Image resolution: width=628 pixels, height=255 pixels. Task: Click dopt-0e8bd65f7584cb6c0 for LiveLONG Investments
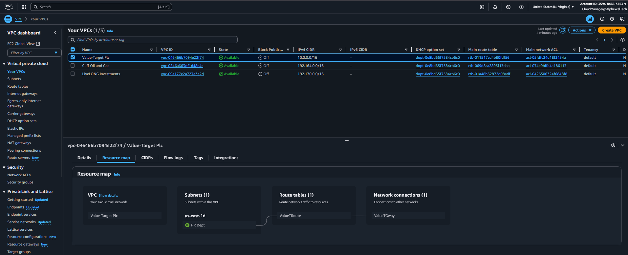pyautogui.click(x=438, y=74)
